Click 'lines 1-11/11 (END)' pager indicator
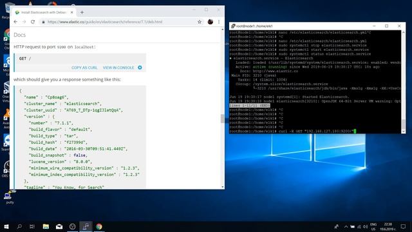412x232 pixels. [x=250, y=106]
